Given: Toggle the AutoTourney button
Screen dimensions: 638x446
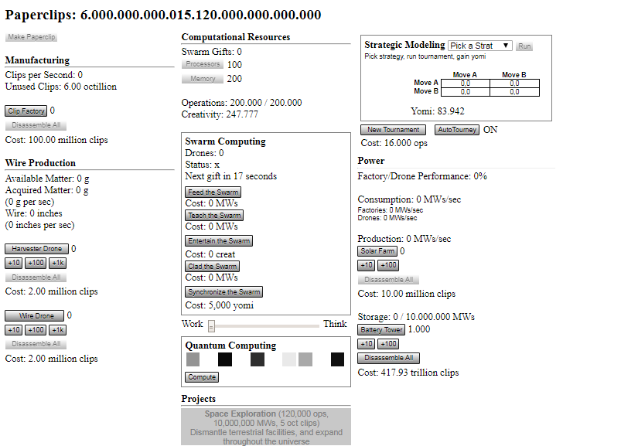Looking at the screenshot, I should tap(457, 130).
